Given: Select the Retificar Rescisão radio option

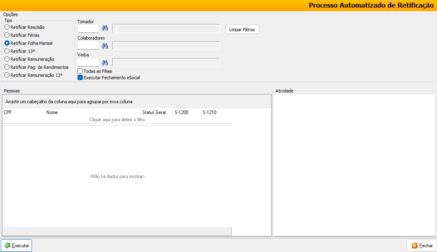Looking at the screenshot, I should coord(7,27).
